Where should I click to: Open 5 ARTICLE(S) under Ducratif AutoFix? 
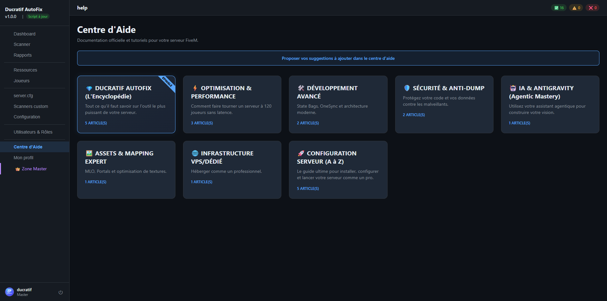pyautogui.click(x=96, y=123)
